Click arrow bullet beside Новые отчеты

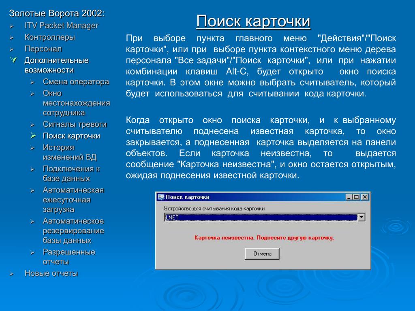pos(12,274)
